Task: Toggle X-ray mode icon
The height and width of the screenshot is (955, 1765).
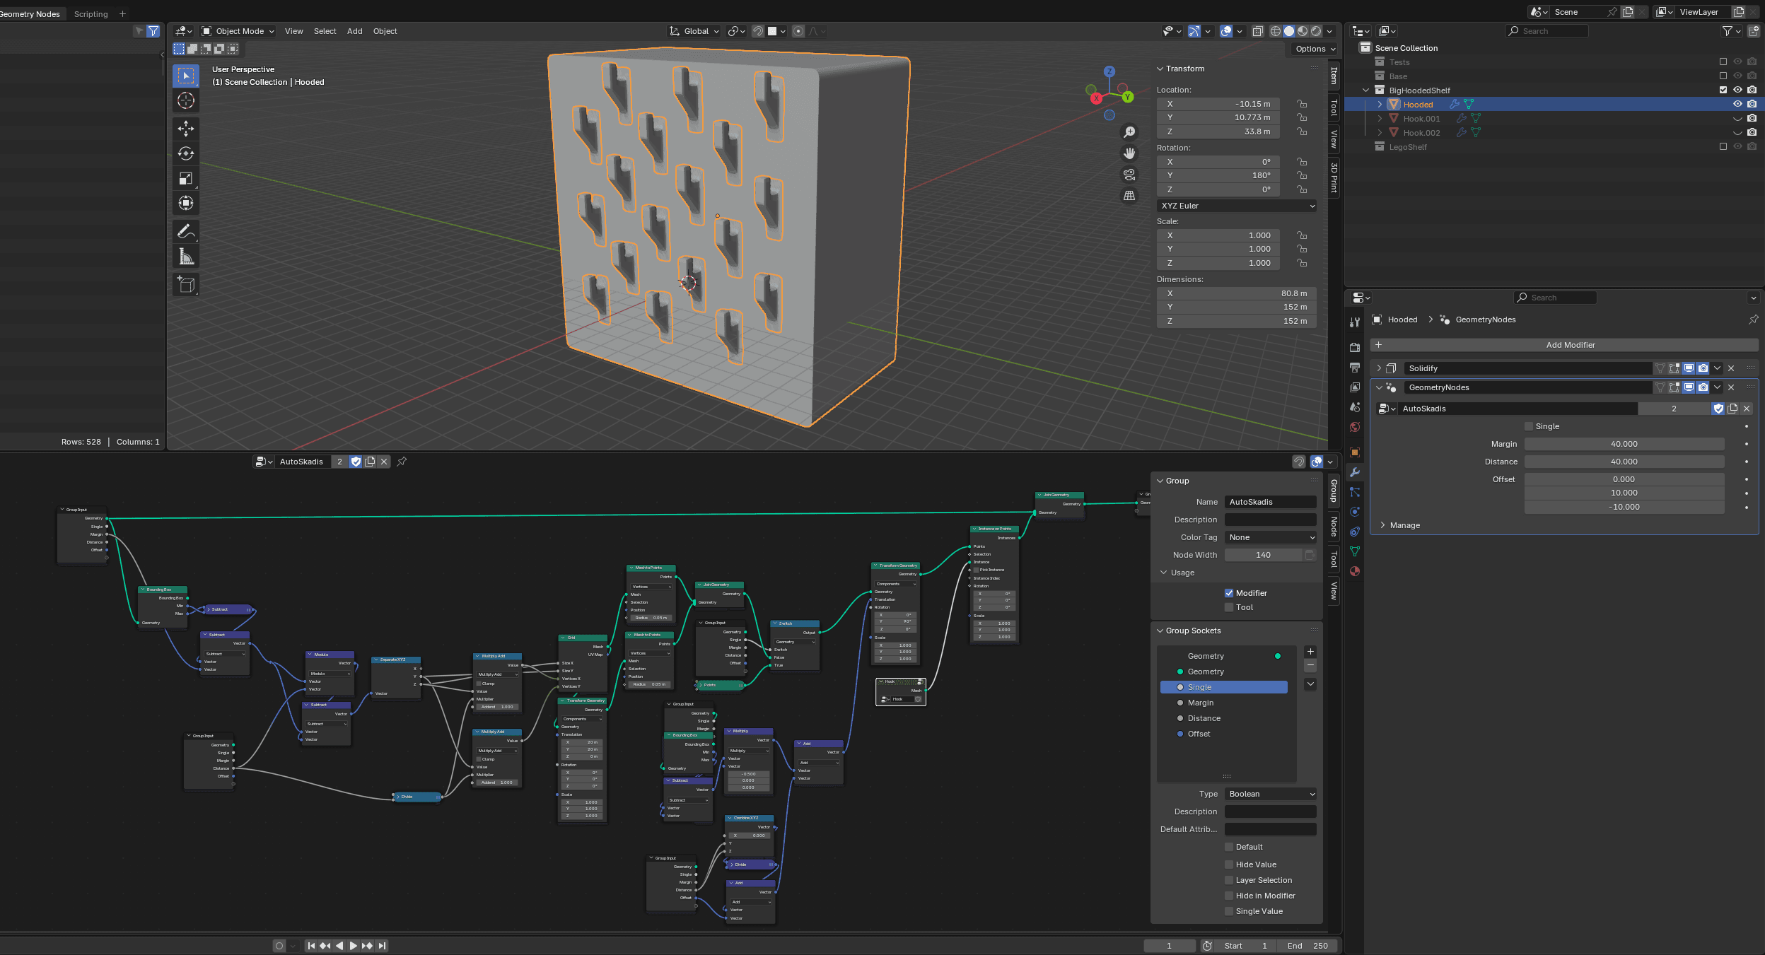Action: (1257, 31)
